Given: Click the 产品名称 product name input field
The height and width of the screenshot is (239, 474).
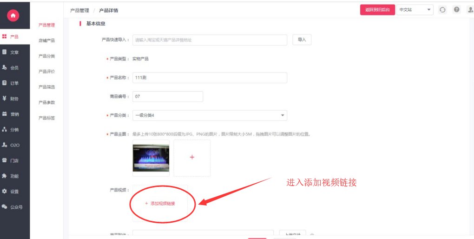Looking at the screenshot, I should 210,78.
